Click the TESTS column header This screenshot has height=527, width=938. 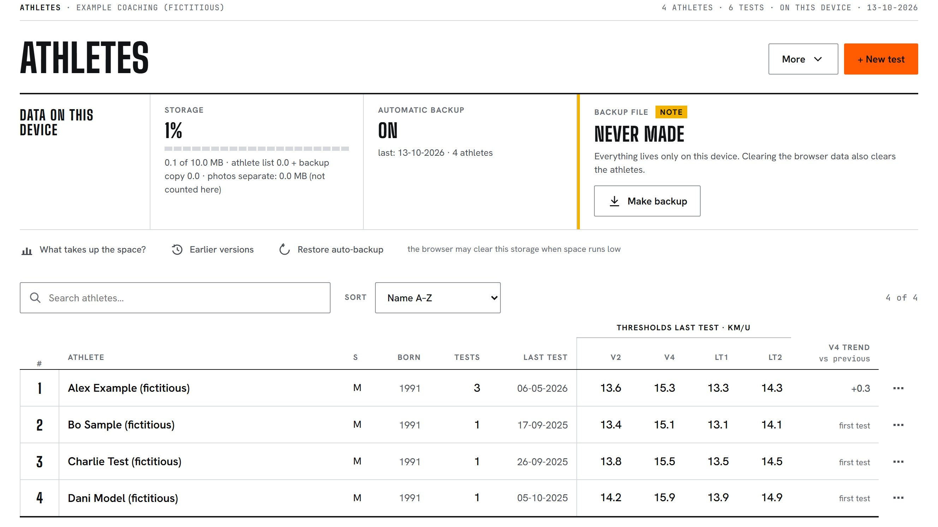[467, 357]
